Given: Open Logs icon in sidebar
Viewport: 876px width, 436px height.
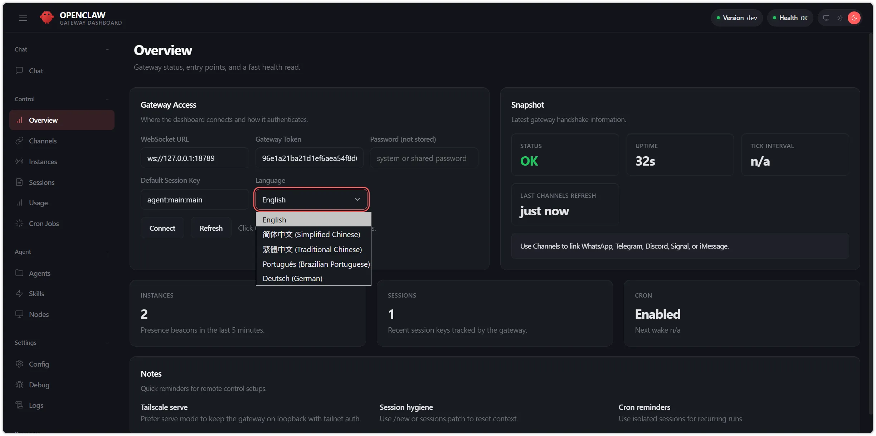Looking at the screenshot, I should tap(19, 405).
